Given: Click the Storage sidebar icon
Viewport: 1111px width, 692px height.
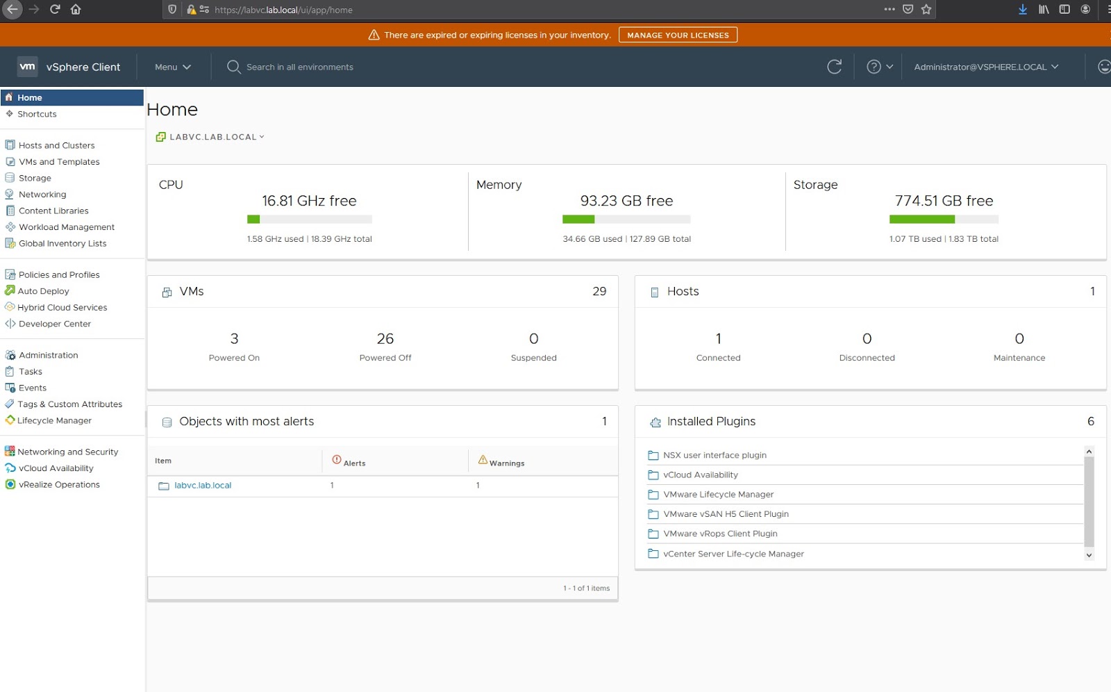Looking at the screenshot, I should point(10,178).
